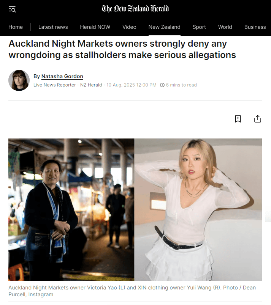The width and height of the screenshot is (271, 305).
Task: Open the menu and search panel
Action: click(12, 9)
